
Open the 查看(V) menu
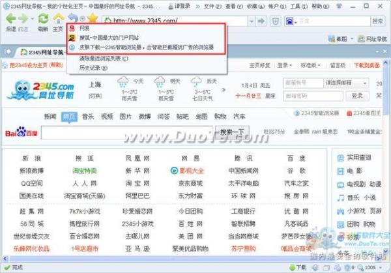pyautogui.click(x=234, y=7)
